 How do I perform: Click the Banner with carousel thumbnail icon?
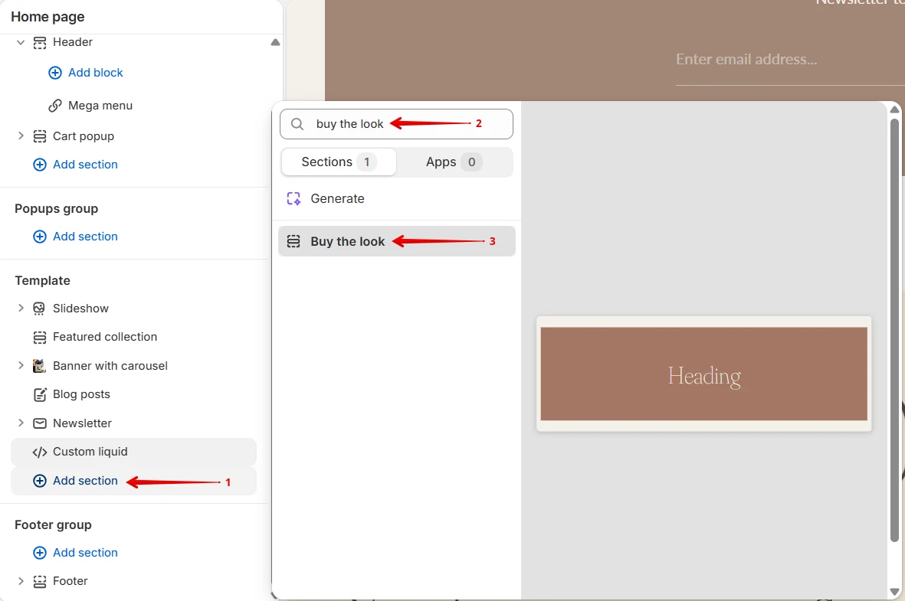(x=39, y=366)
